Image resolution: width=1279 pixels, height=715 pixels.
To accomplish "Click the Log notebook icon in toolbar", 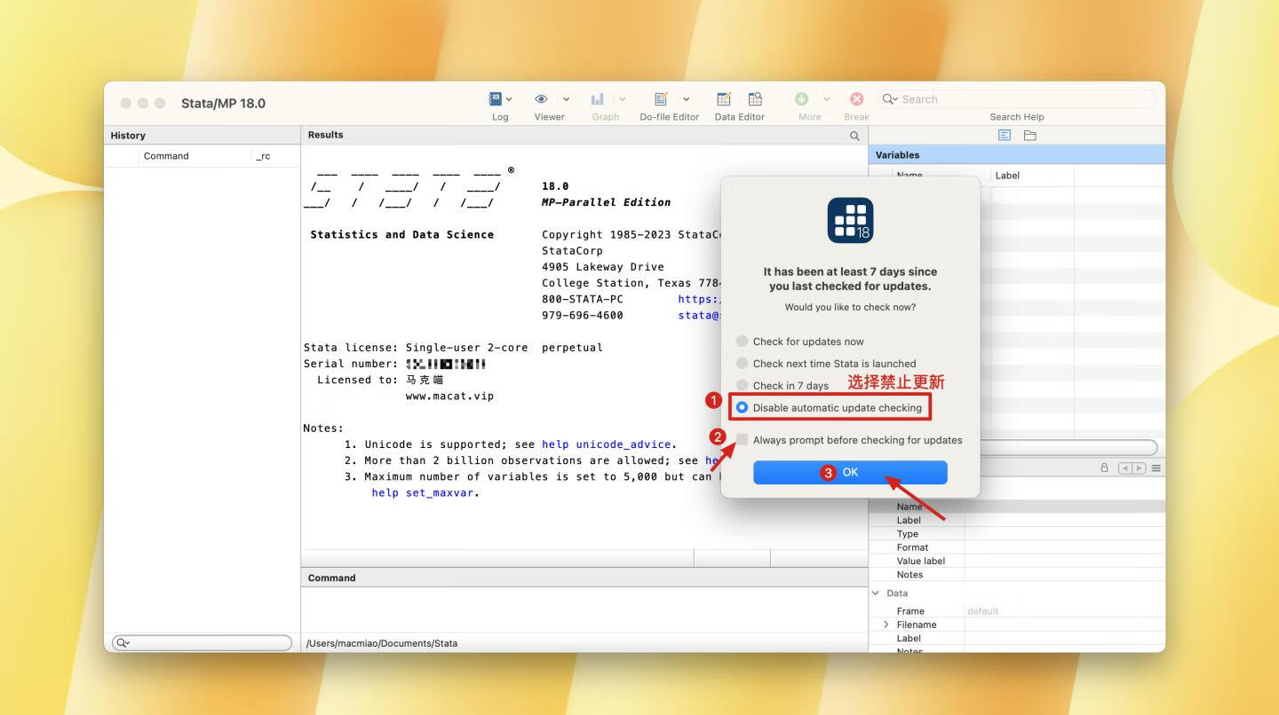I will (x=496, y=99).
